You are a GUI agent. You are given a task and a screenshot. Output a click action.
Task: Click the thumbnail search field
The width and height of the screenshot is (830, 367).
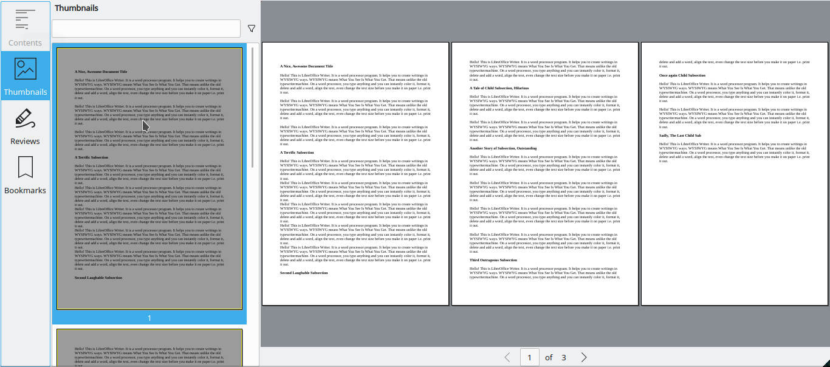point(146,28)
